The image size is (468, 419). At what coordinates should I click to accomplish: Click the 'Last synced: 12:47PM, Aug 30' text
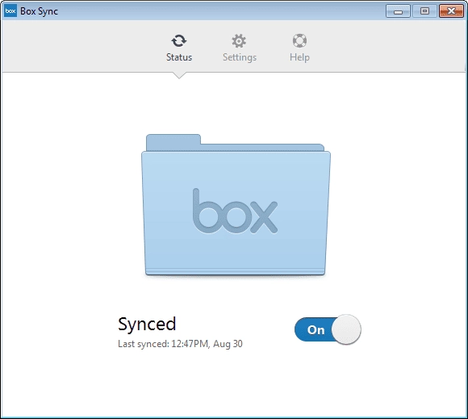click(x=180, y=344)
